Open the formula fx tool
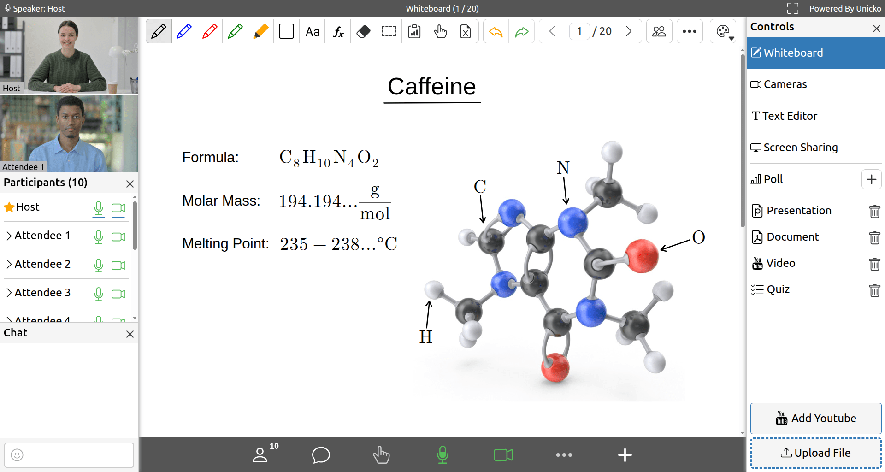This screenshot has height=472, width=885. pos(338,31)
